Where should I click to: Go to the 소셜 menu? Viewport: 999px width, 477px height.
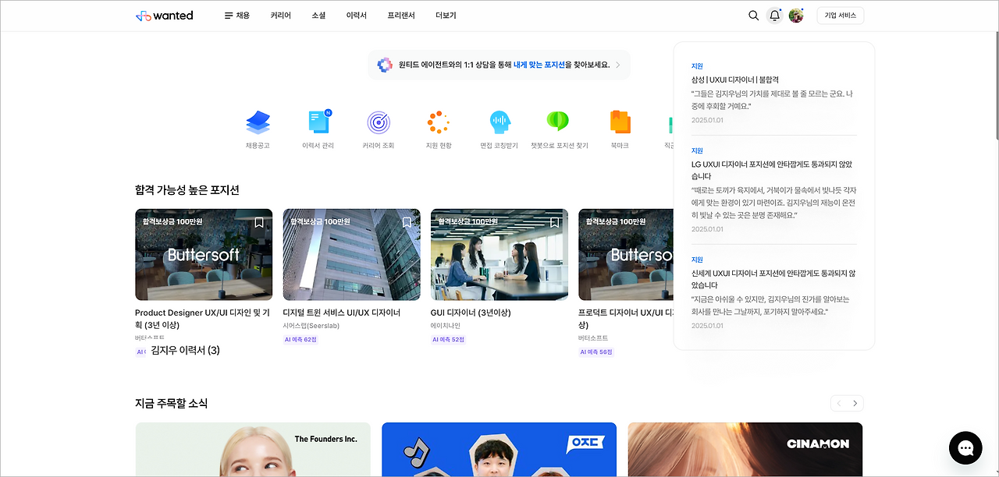click(x=318, y=16)
